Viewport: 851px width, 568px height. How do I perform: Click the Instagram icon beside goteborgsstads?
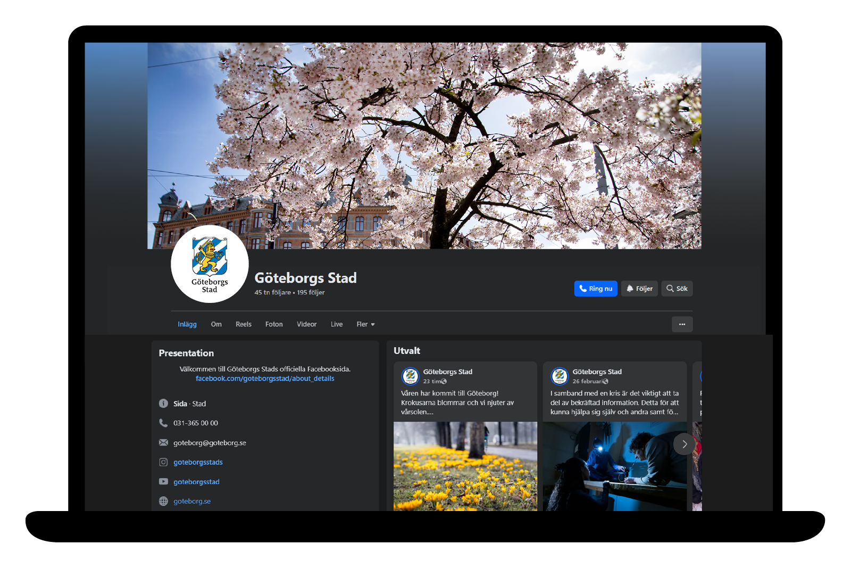coord(163,462)
